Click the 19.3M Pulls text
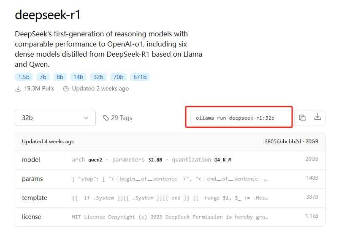Viewport: 339px width, 238px height. click(x=39, y=89)
